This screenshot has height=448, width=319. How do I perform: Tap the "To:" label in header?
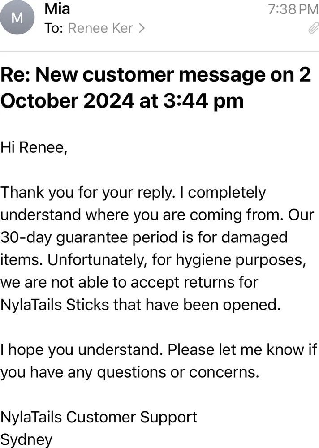point(54,29)
